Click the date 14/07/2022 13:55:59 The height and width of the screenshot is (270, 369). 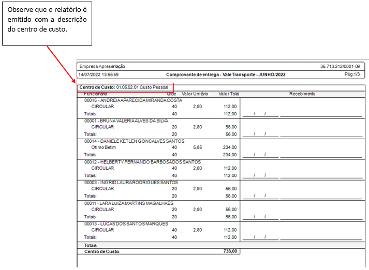click(98, 75)
